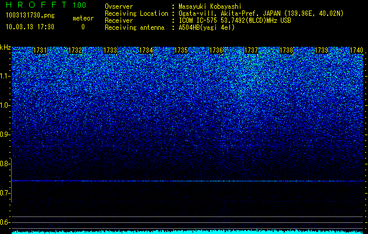Click the 0.7 frequency axis label

click(x=5, y=193)
